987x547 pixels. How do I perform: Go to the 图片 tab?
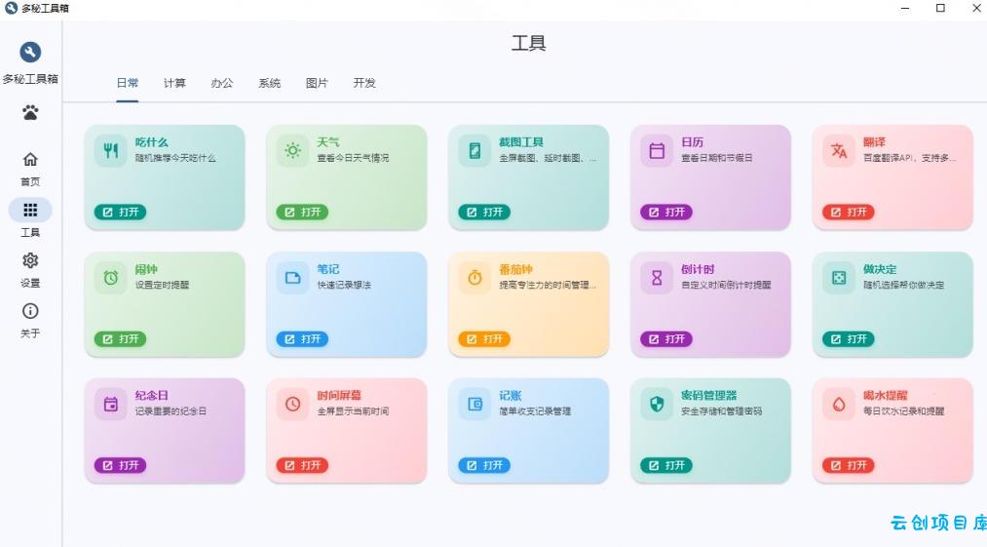click(317, 83)
